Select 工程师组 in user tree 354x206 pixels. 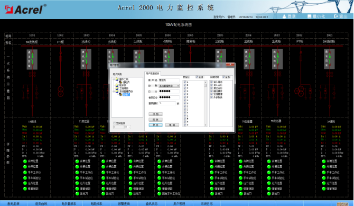coord(124,88)
